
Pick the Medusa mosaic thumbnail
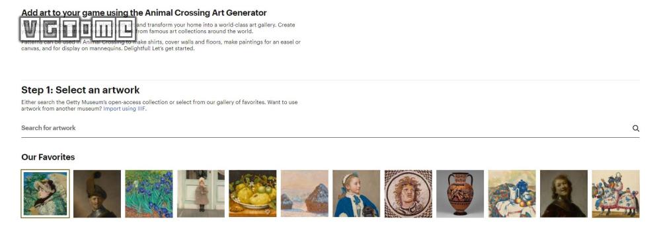[408, 194]
